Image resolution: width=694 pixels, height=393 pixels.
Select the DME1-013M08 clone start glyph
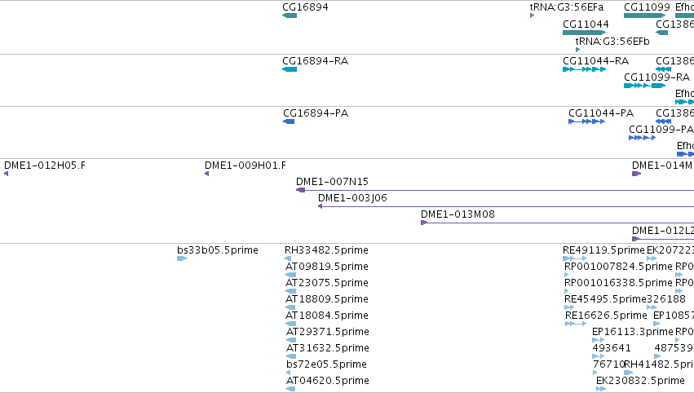423,223
